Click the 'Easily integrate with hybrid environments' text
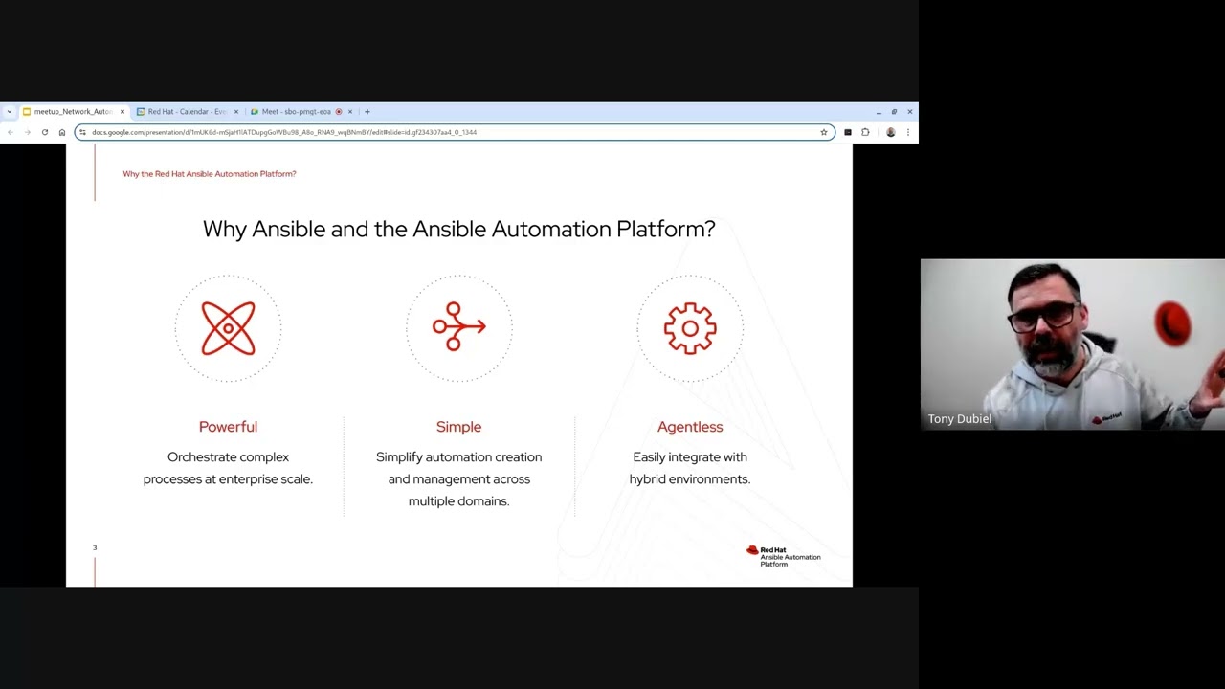Screen dimensions: 1225x689 (x=690, y=468)
